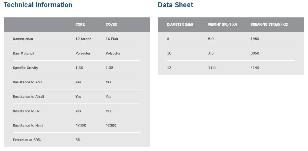Select the Construction row label
The image size is (308, 151).
coord(23,39)
